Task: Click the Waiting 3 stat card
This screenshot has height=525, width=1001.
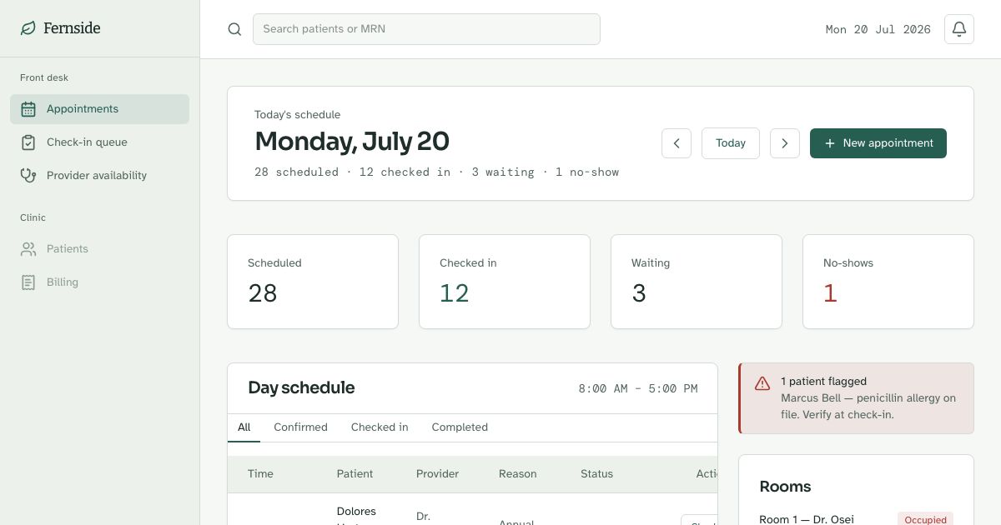Action: point(697,282)
